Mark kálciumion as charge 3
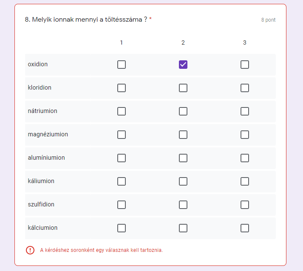This screenshot has height=271, width=303. (245, 228)
